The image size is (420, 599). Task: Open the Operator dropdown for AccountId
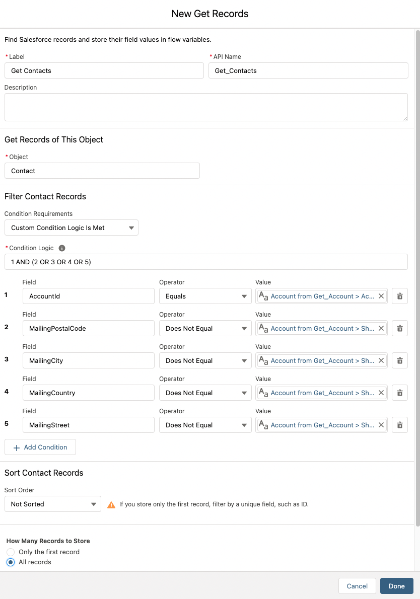tap(205, 296)
